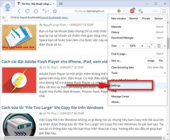Go back with the back arrow

pyautogui.click(x=19, y=11)
